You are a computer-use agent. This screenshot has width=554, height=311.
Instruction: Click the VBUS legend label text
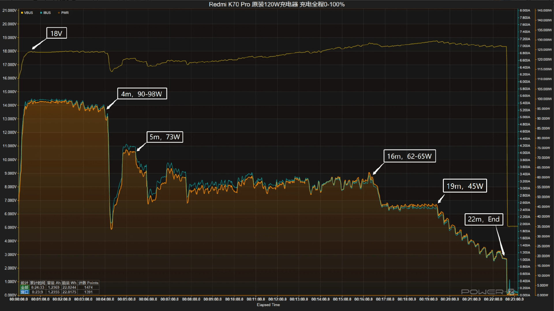28,13
